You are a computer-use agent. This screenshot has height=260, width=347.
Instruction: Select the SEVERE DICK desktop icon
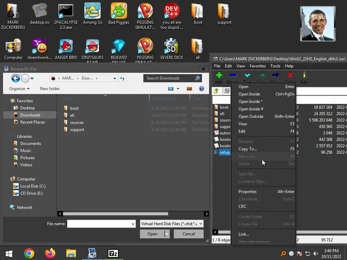171,49
